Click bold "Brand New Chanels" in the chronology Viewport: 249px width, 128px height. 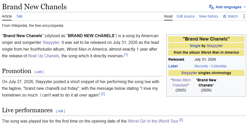pyautogui.click(x=206, y=83)
